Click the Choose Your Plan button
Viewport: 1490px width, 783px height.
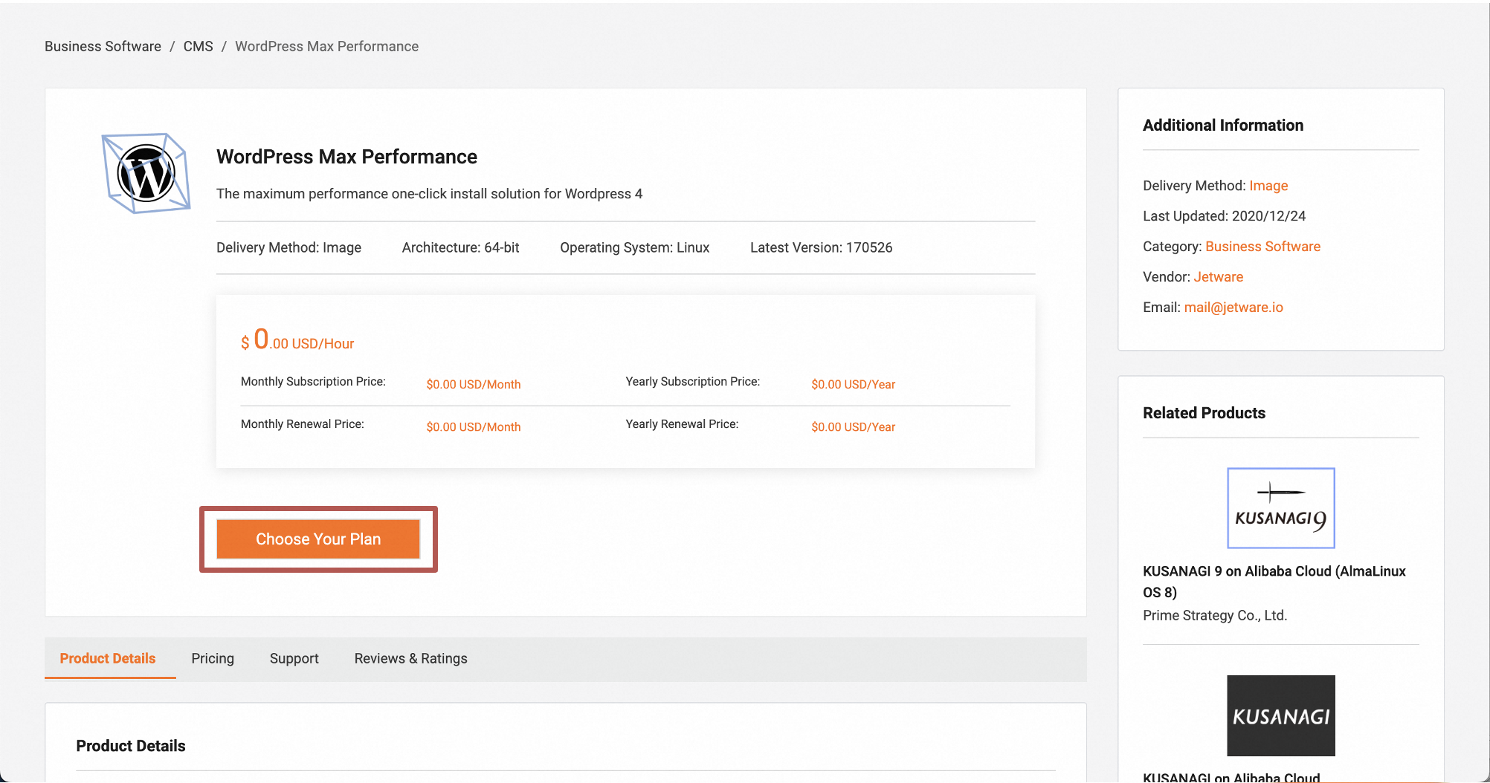(x=318, y=539)
